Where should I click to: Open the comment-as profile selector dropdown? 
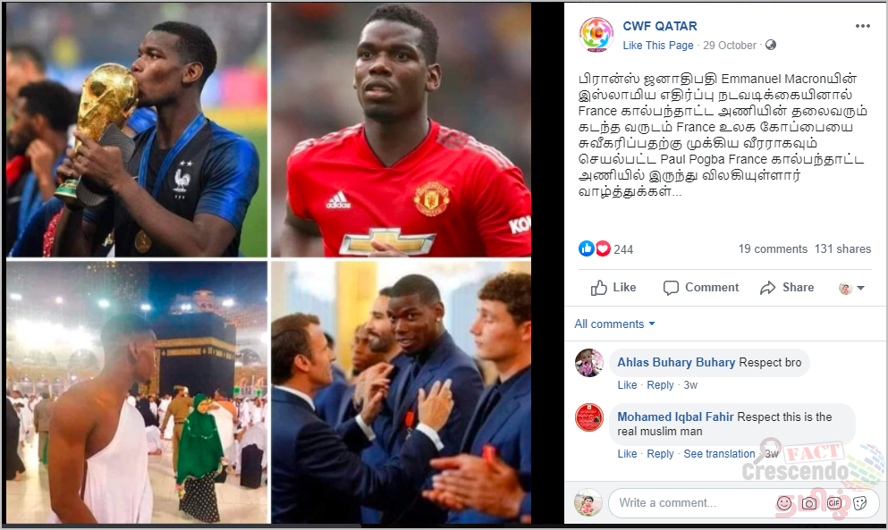851,288
